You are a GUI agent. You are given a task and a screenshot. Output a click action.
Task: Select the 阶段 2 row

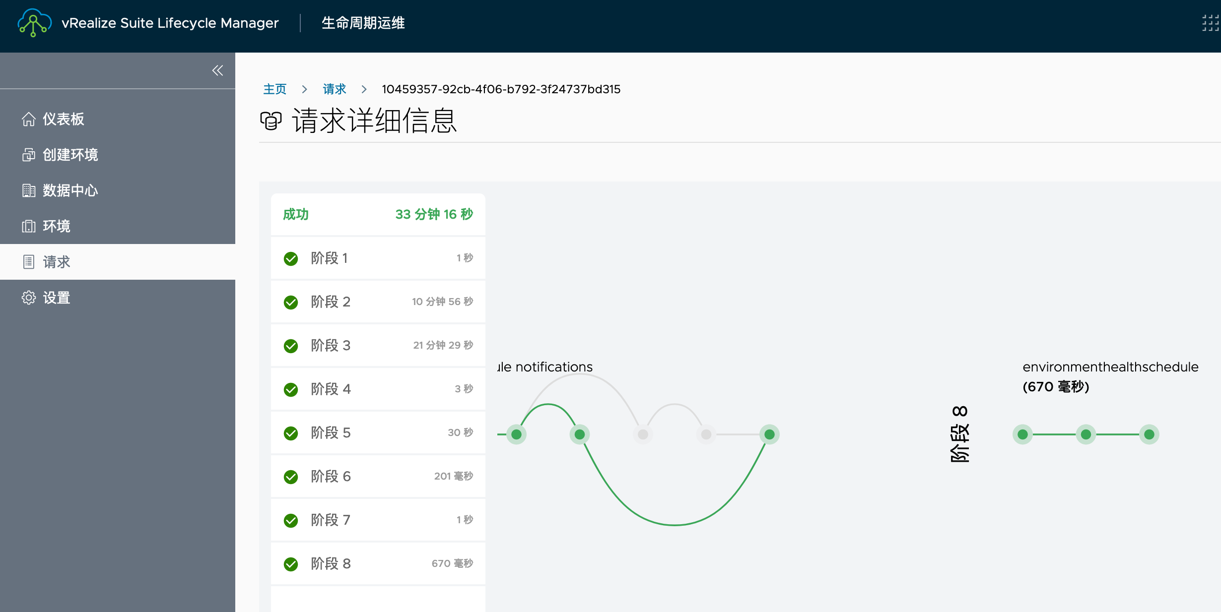click(378, 302)
